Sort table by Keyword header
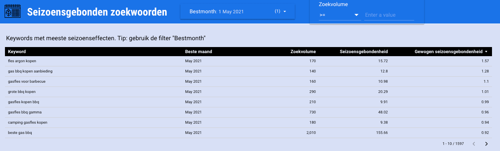500x151 pixels. coord(17,52)
